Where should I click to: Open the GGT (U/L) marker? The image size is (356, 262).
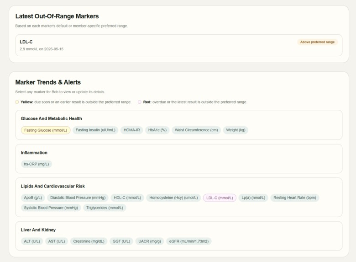[121, 241]
